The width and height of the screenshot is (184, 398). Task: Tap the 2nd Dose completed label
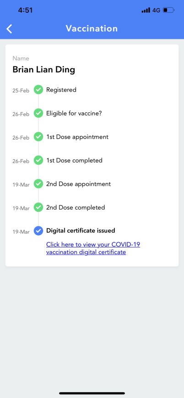click(76, 207)
